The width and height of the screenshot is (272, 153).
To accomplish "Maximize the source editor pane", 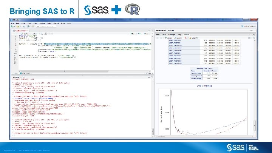I will (151, 31).
